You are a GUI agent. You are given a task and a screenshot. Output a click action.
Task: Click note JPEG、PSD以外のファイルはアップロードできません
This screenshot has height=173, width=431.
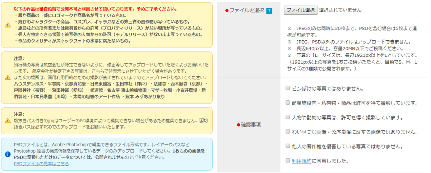click(x=349, y=42)
